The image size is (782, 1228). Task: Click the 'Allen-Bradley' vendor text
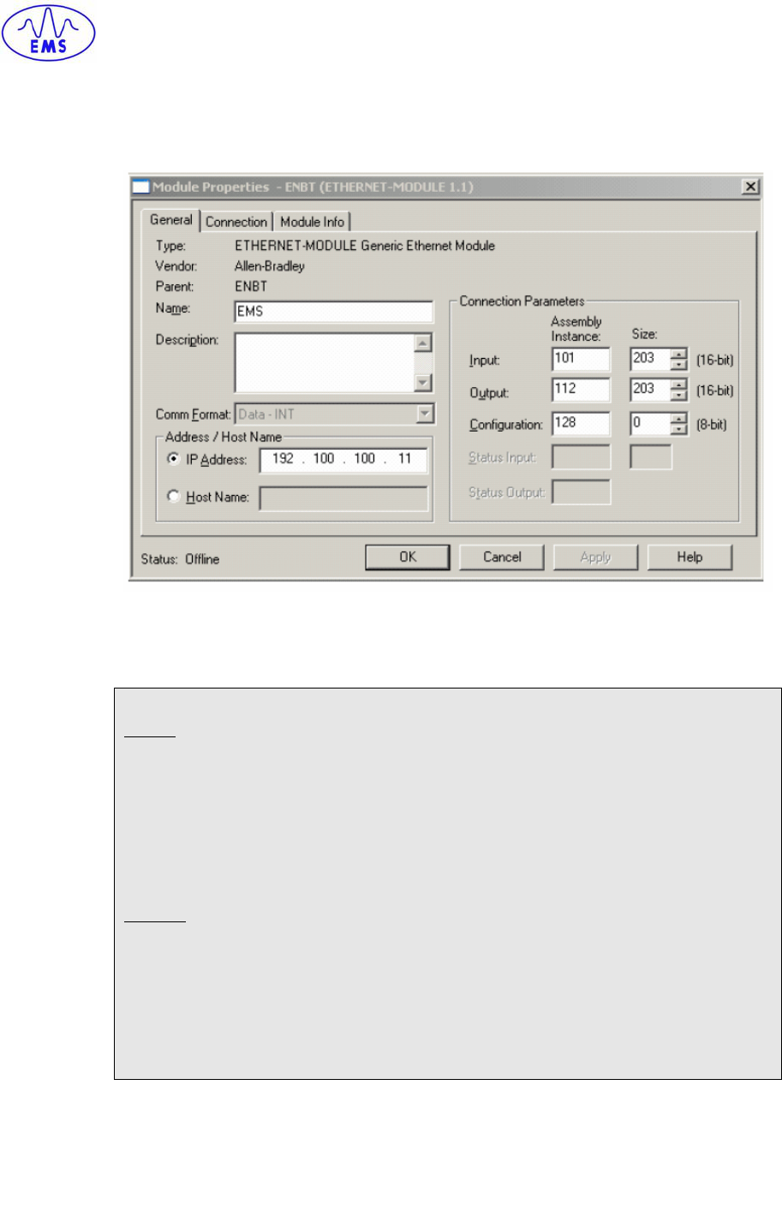[270, 266]
